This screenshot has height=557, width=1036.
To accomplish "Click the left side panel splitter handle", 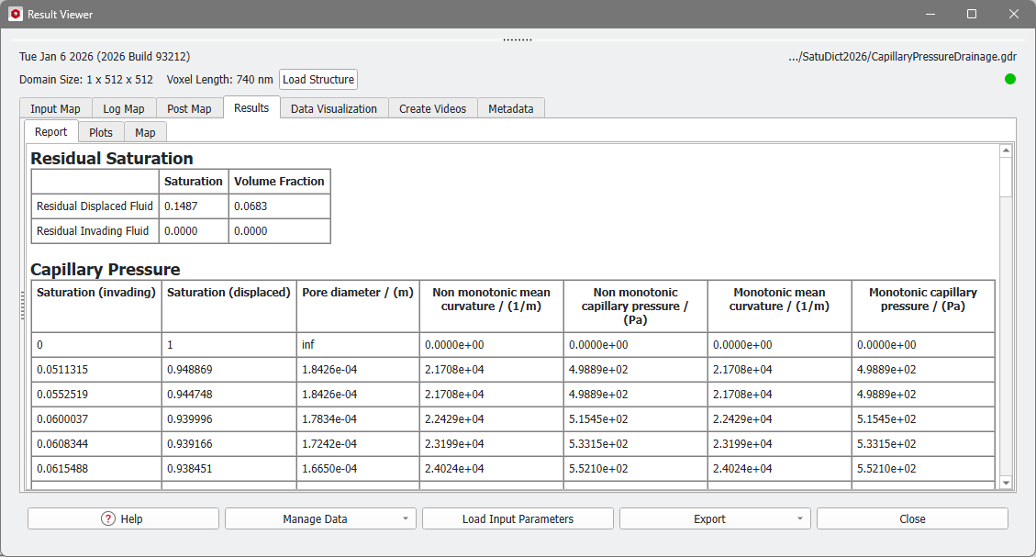I will click(x=23, y=306).
